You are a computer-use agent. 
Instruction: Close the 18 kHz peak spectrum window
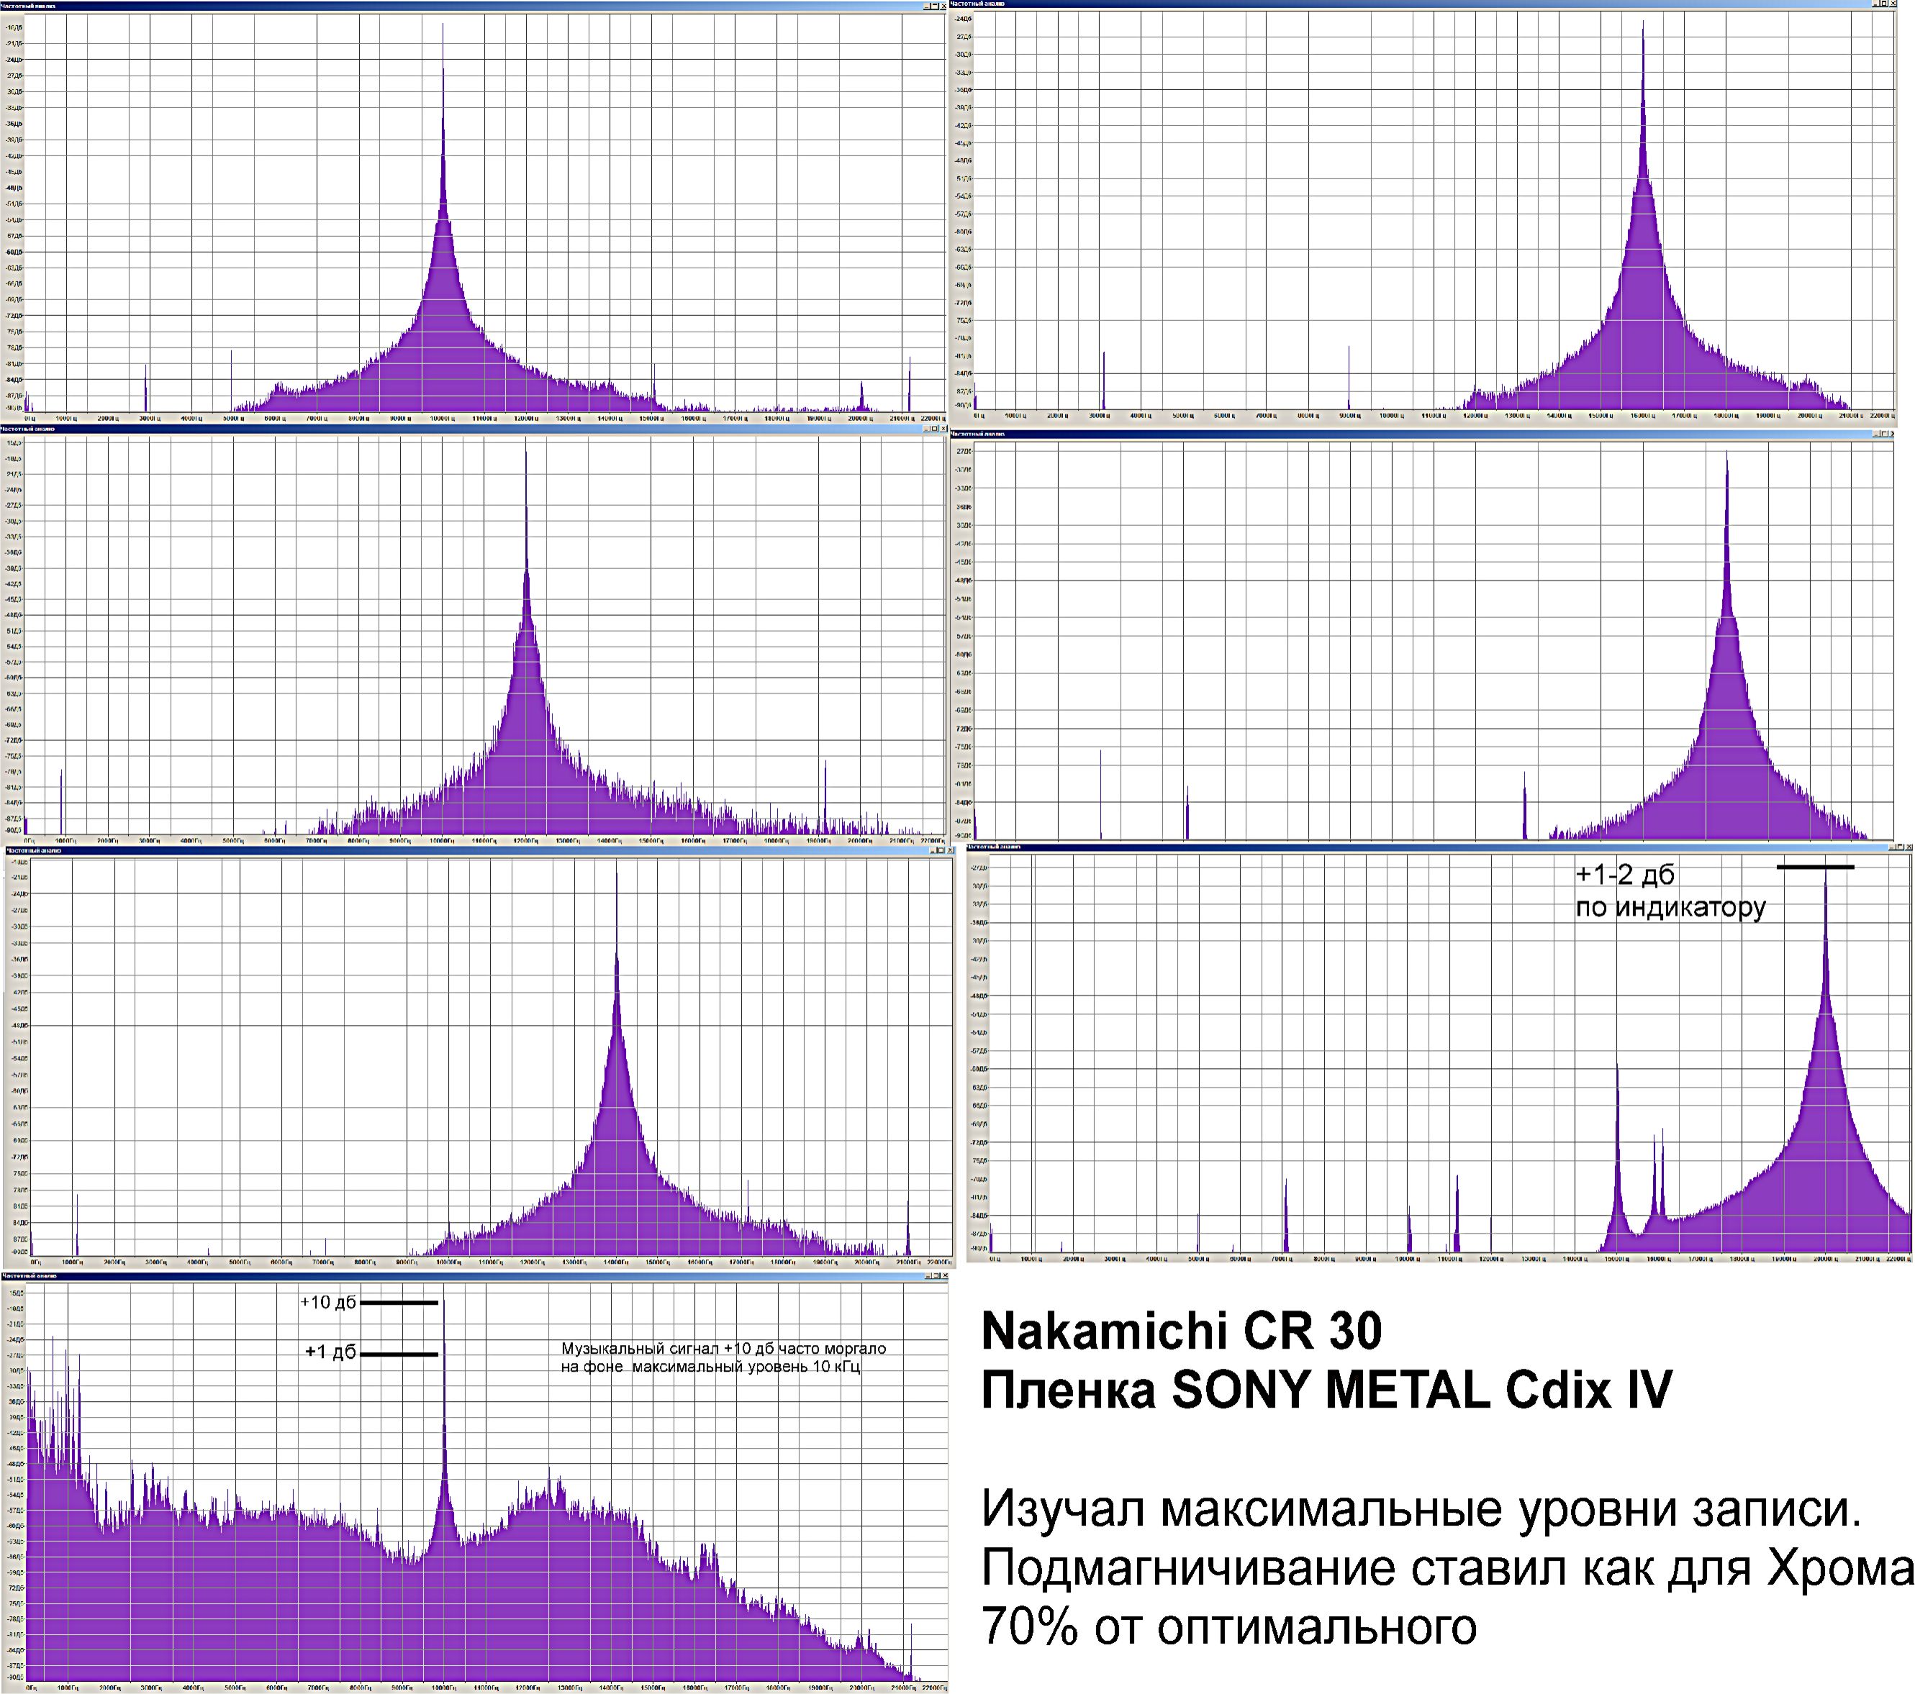(x=1893, y=434)
